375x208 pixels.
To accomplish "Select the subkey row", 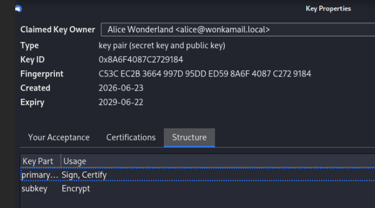I will [x=198, y=189].
